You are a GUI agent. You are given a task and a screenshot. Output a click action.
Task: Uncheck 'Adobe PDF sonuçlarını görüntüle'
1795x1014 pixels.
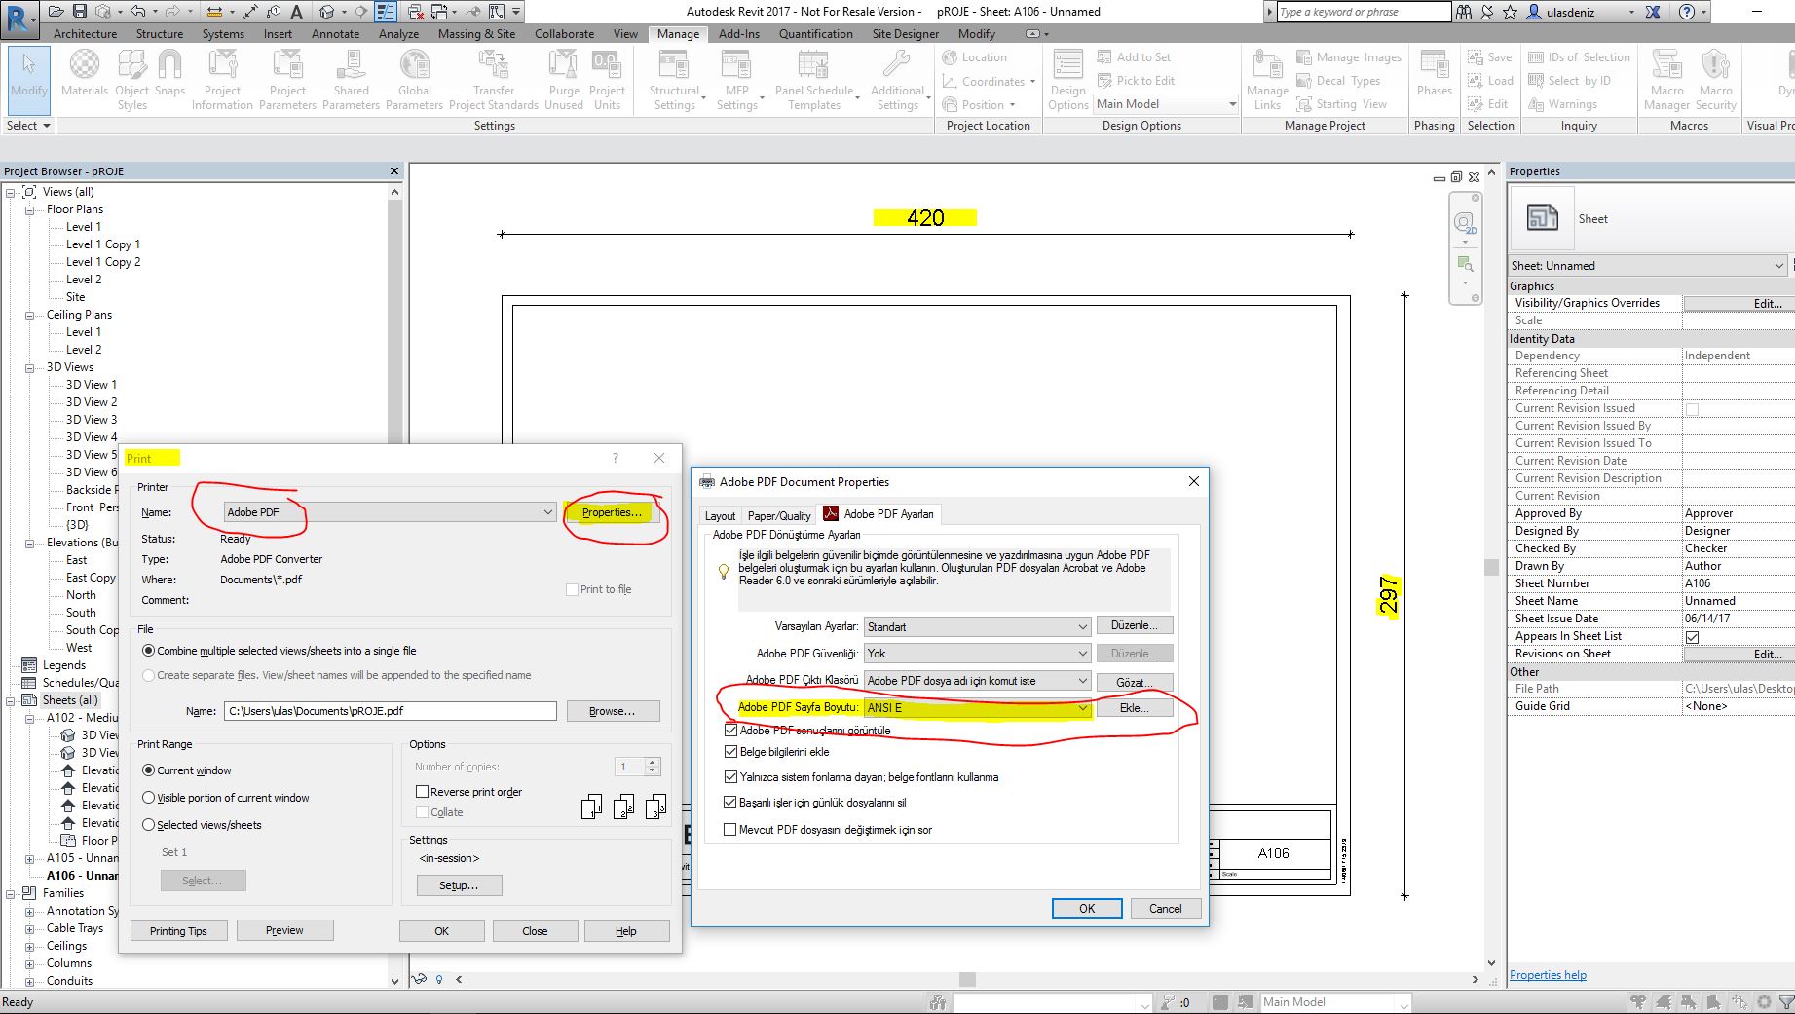730,731
